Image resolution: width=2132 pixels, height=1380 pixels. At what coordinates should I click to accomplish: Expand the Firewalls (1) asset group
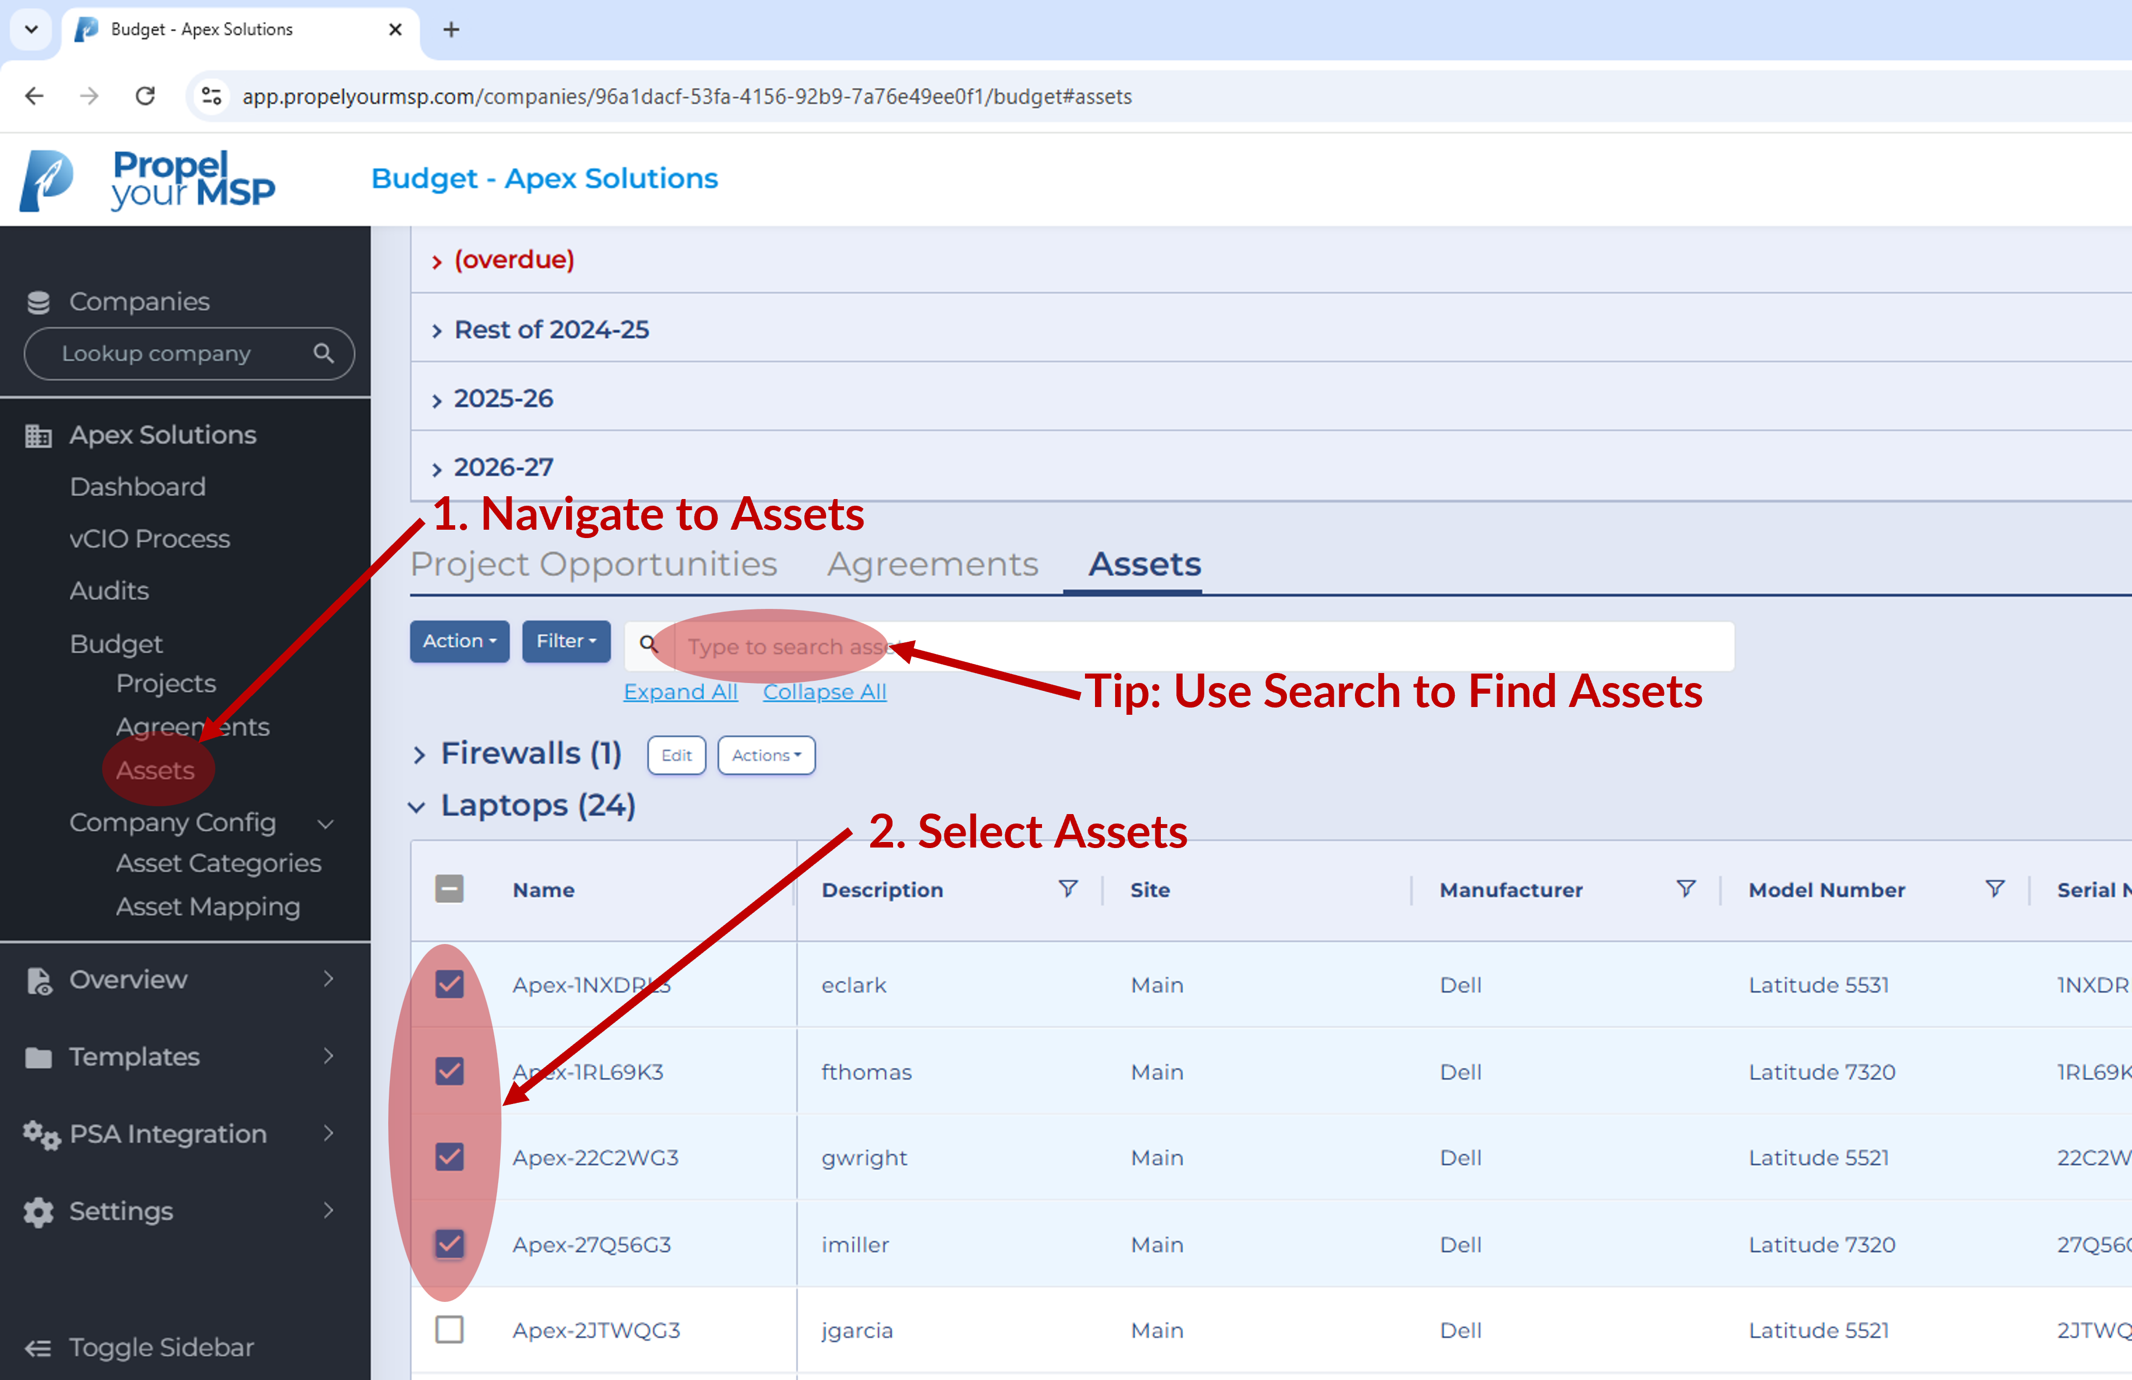click(x=418, y=756)
